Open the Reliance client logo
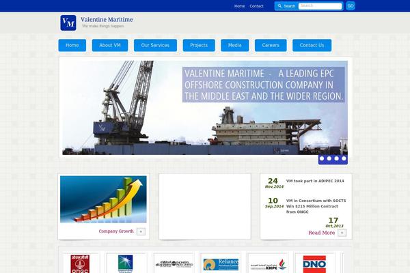 click(x=221, y=264)
